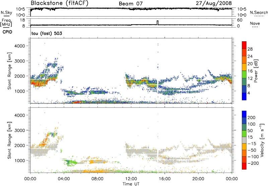268x186 pixels.
Task: Click the yellow-orange 16-20 dB Power swatch
Action: 244,67
